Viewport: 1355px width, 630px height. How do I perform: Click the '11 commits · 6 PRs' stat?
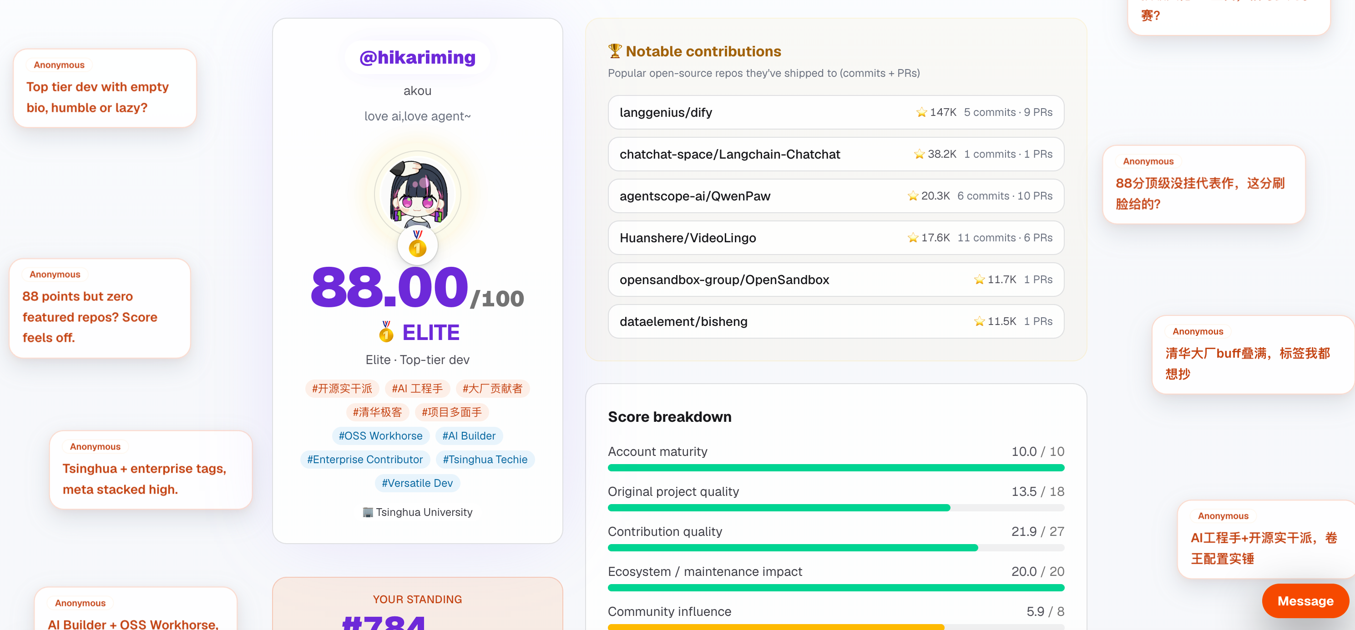(x=1005, y=237)
